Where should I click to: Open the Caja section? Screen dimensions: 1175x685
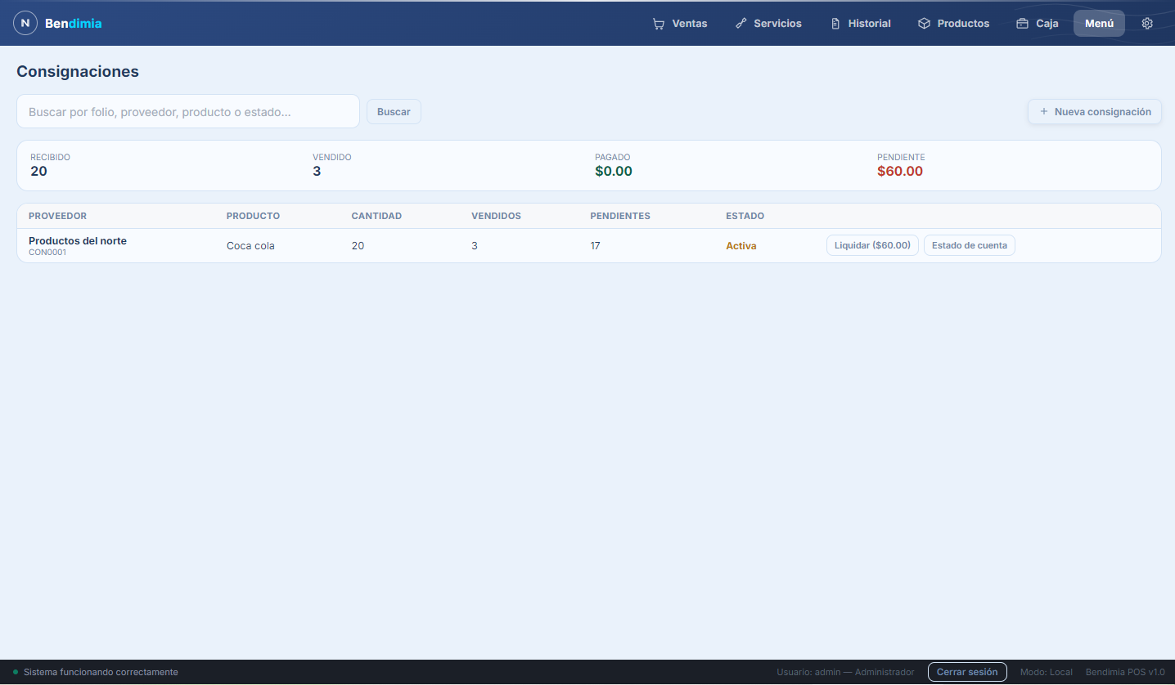(1037, 24)
